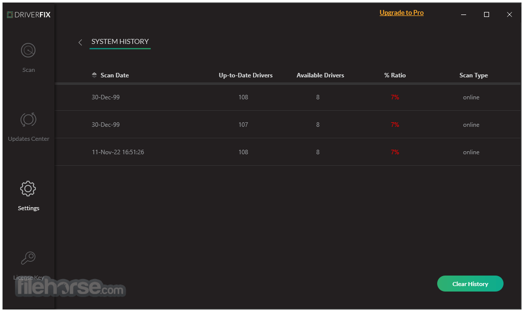Image resolution: width=524 pixels, height=312 pixels.
Task: Click Upgrade to Pro link
Action: [x=401, y=12]
